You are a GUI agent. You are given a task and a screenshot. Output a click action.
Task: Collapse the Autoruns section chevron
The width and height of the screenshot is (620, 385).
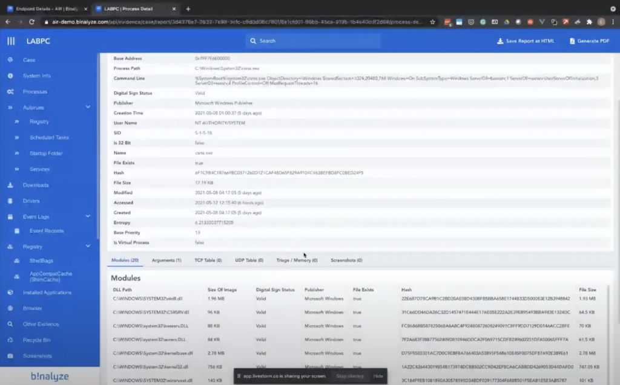coord(88,107)
